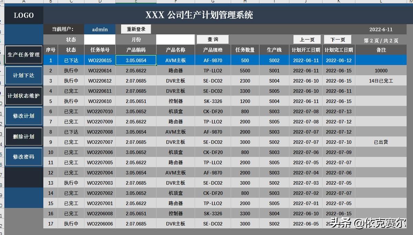Screen dimensions: 413x235
Task: Open the admin current user field
Action: pyautogui.click(x=99, y=29)
